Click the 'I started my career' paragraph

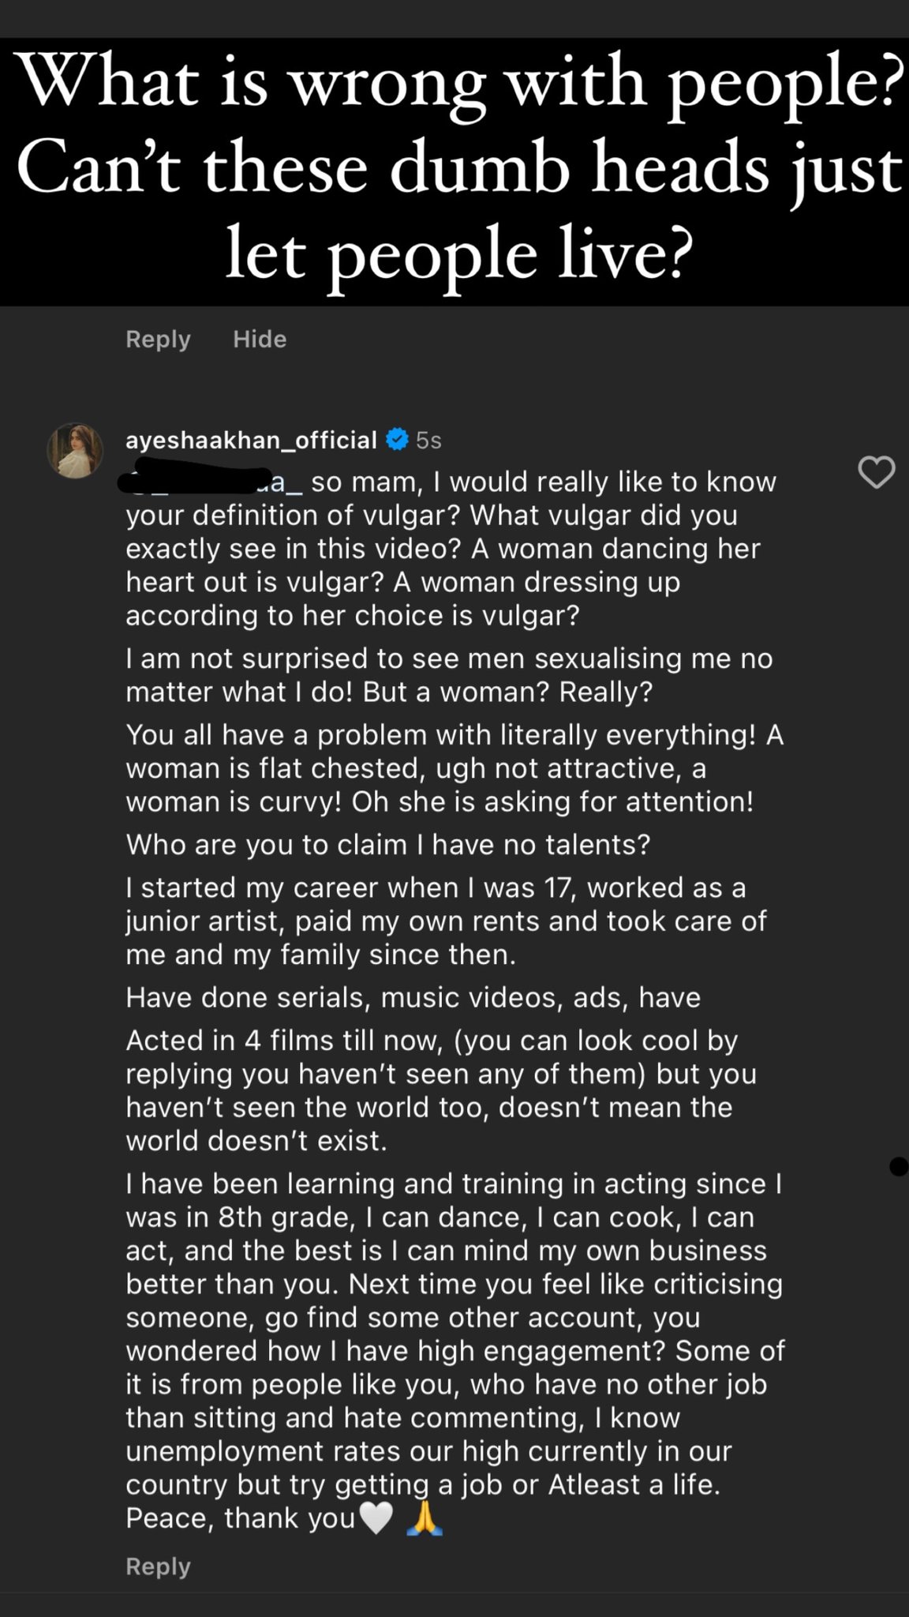coord(446,921)
